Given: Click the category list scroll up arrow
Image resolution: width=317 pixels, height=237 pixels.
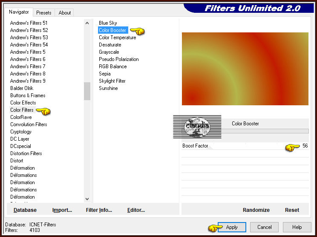Looking at the screenshot, I should [87, 23].
